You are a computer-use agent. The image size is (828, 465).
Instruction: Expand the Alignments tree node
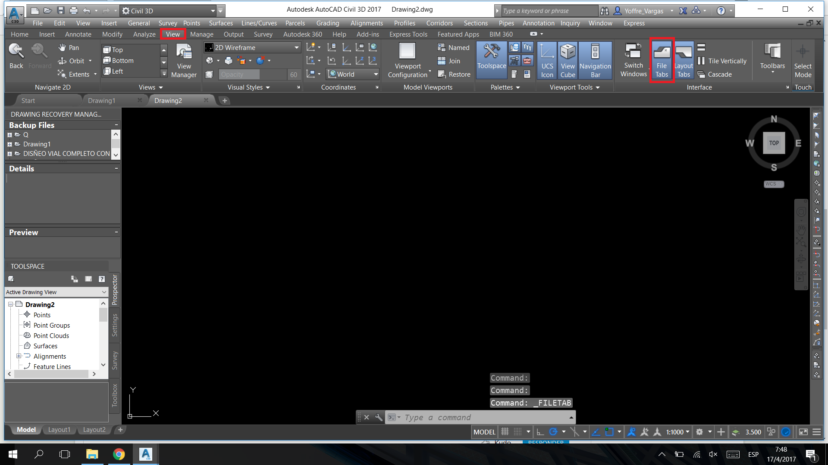[x=19, y=356]
